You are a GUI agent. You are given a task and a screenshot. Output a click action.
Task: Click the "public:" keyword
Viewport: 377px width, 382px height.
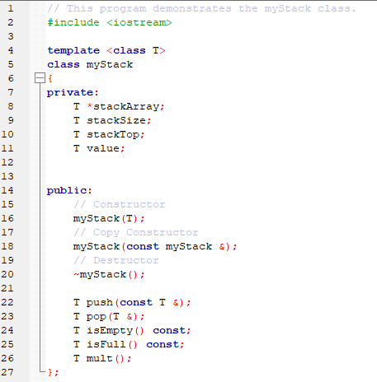click(69, 190)
